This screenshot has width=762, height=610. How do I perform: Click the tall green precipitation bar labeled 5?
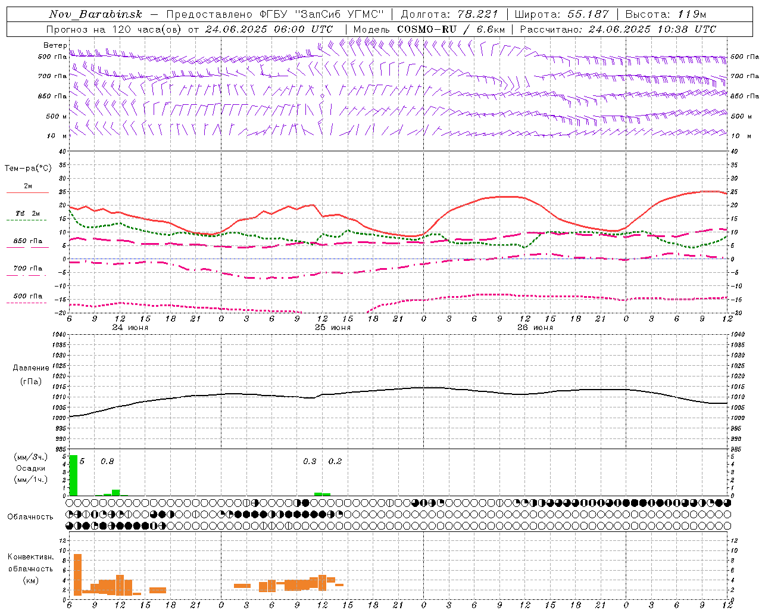(x=73, y=475)
